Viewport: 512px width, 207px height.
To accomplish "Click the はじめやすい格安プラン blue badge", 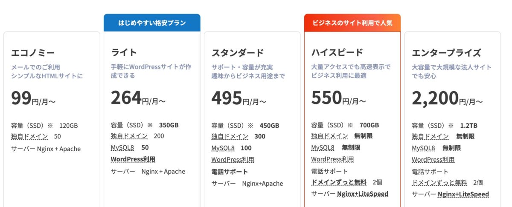I will [152, 23].
